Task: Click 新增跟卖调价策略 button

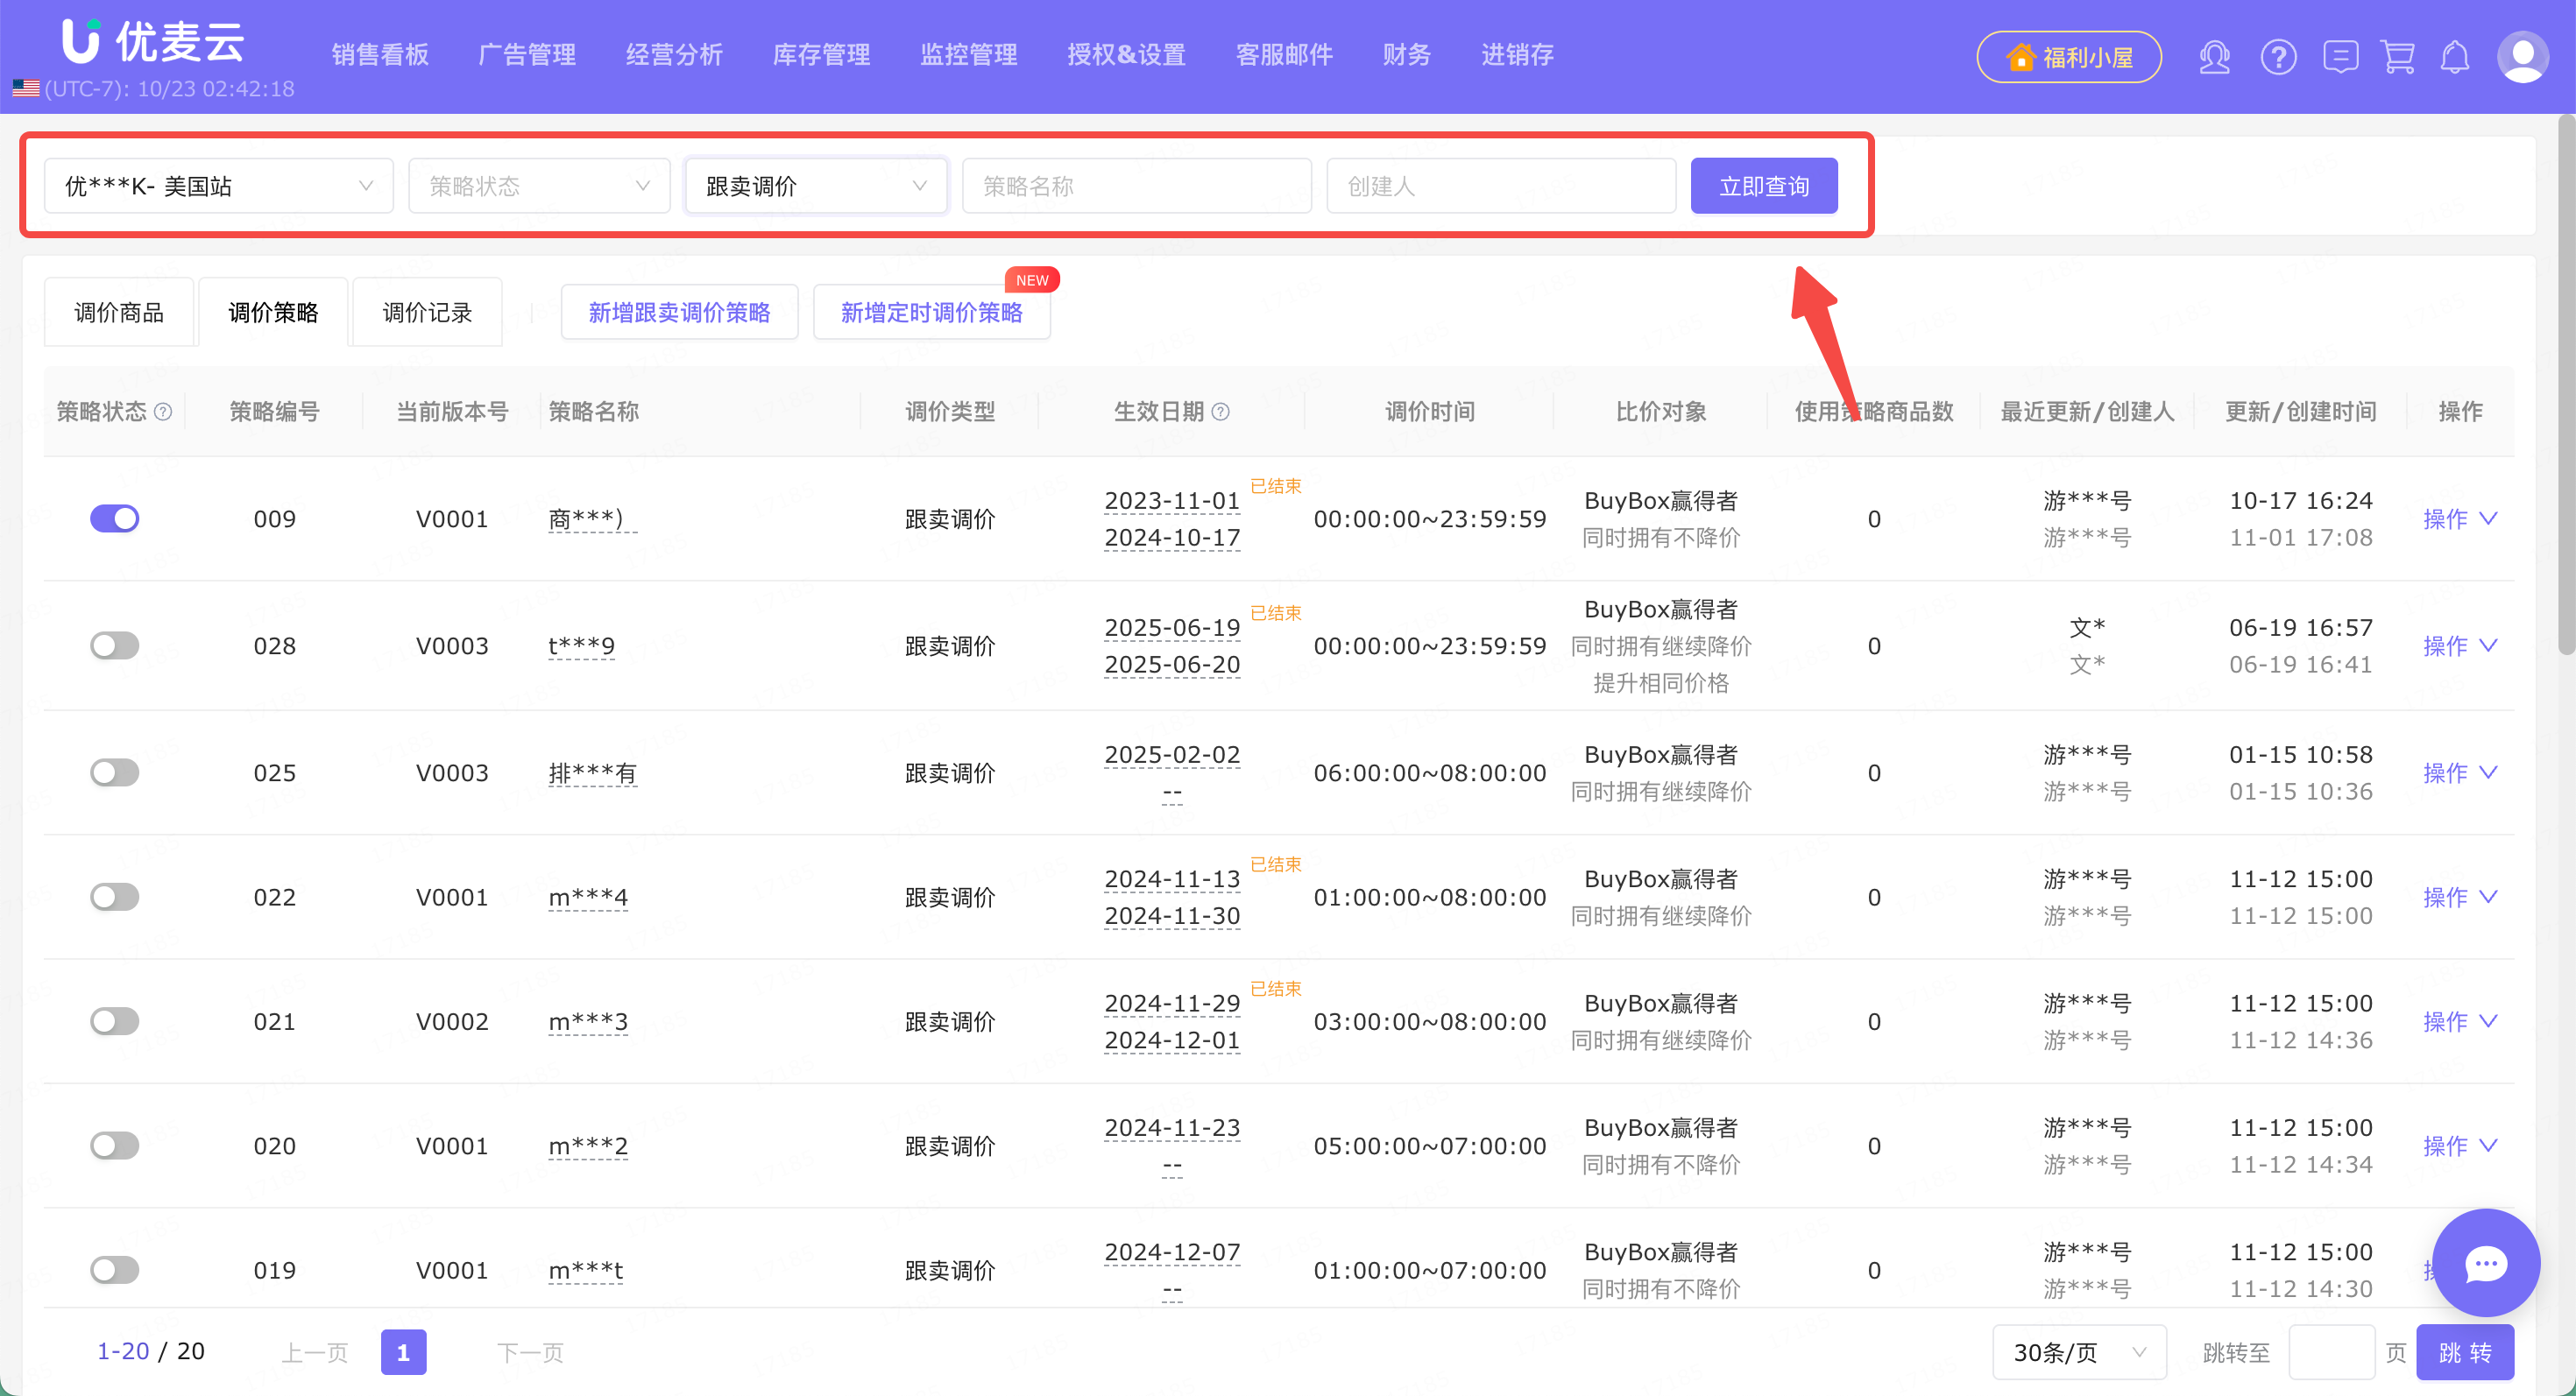Action: click(679, 313)
